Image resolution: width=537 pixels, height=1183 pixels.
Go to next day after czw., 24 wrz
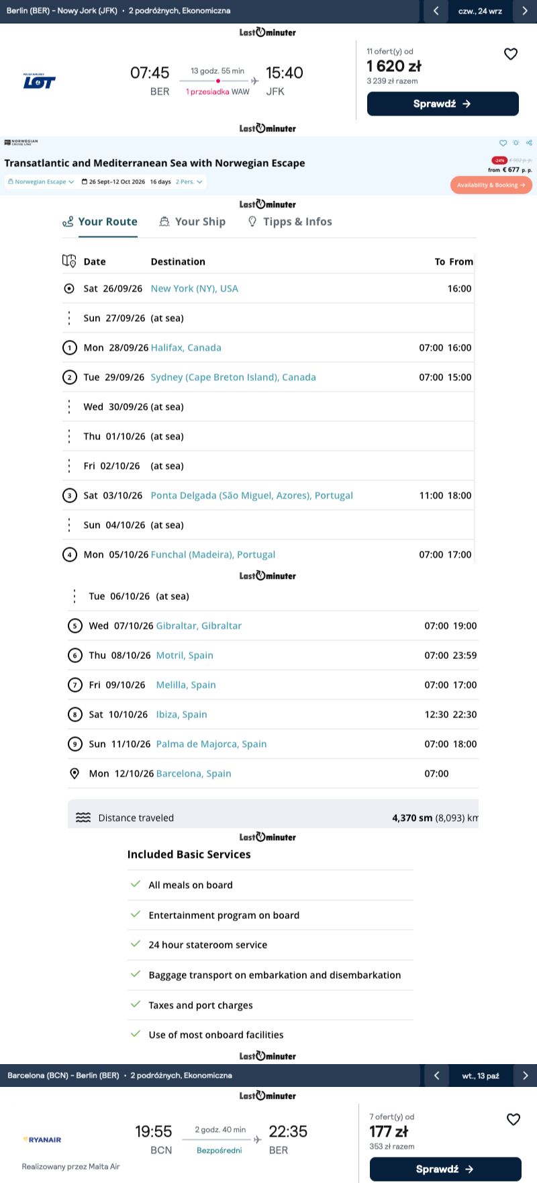(x=525, y=11)
